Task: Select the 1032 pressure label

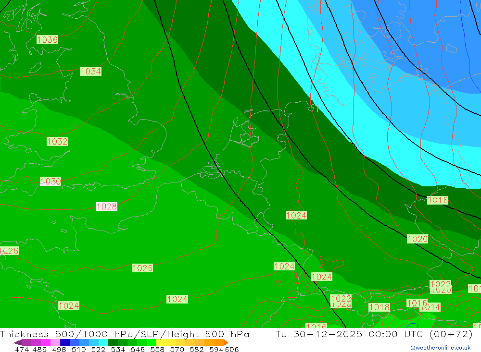Action: pos(57,141)
